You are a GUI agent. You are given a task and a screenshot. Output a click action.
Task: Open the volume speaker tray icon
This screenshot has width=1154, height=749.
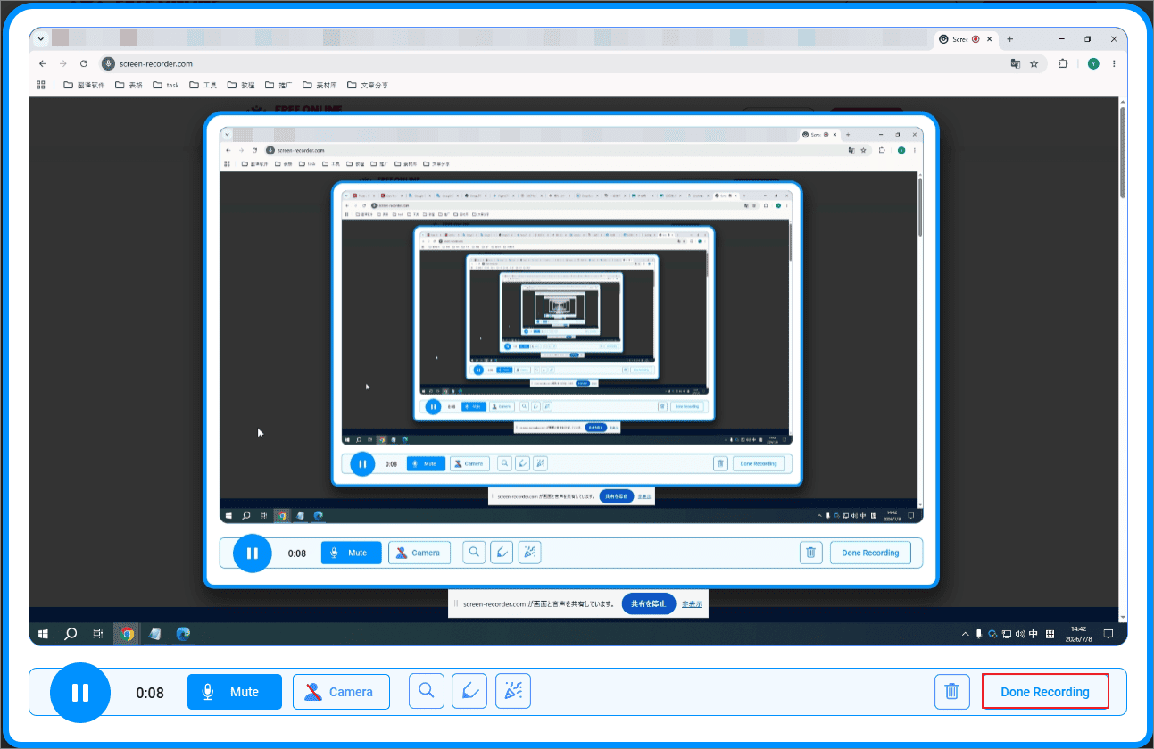pos(1020,635)
